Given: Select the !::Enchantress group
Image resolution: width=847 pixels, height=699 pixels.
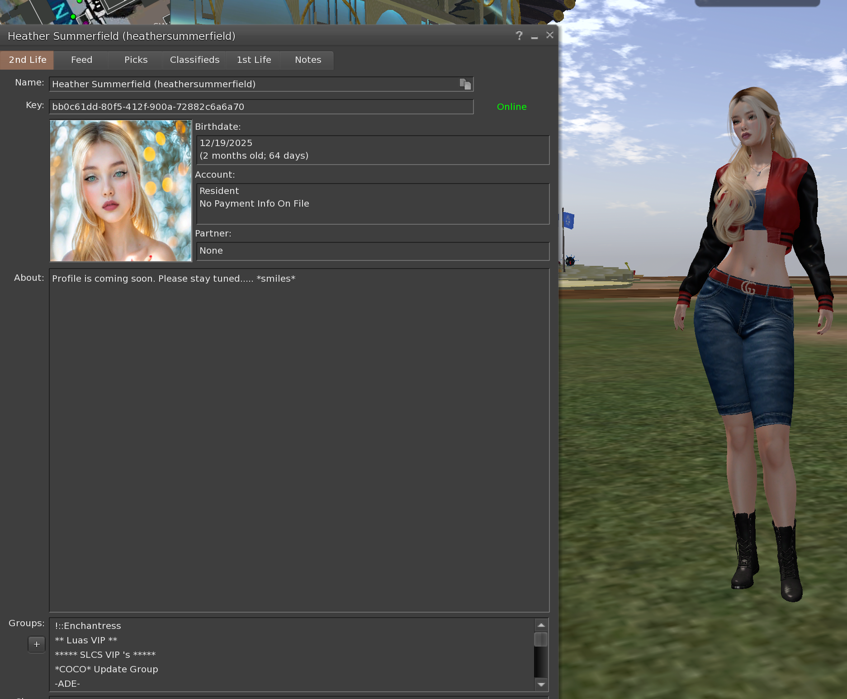Looking at the screenshot, I should [x=87, y=625].
